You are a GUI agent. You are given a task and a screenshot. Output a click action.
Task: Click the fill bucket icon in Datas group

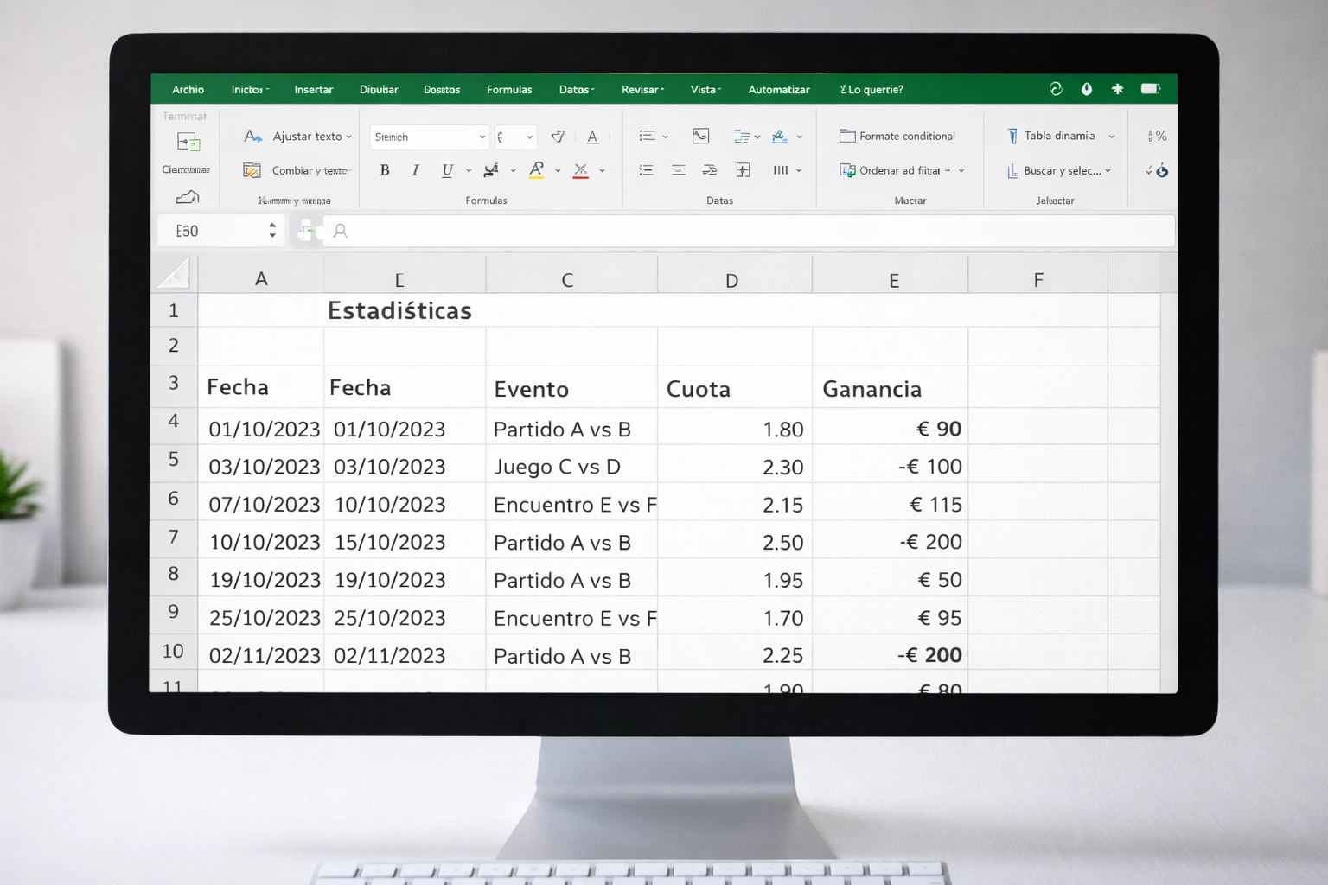[x=779, y=136]
